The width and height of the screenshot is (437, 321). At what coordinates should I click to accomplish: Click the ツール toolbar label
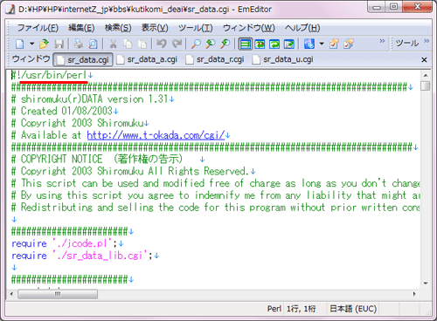click(x=407, y=44)
